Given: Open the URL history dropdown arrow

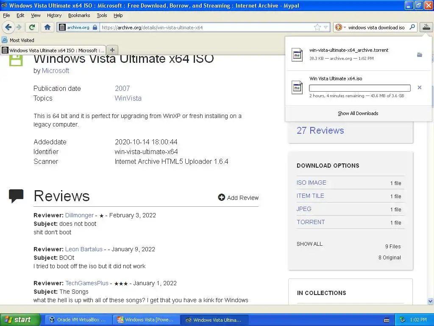Looking at the screenshot, I should 326,27.
